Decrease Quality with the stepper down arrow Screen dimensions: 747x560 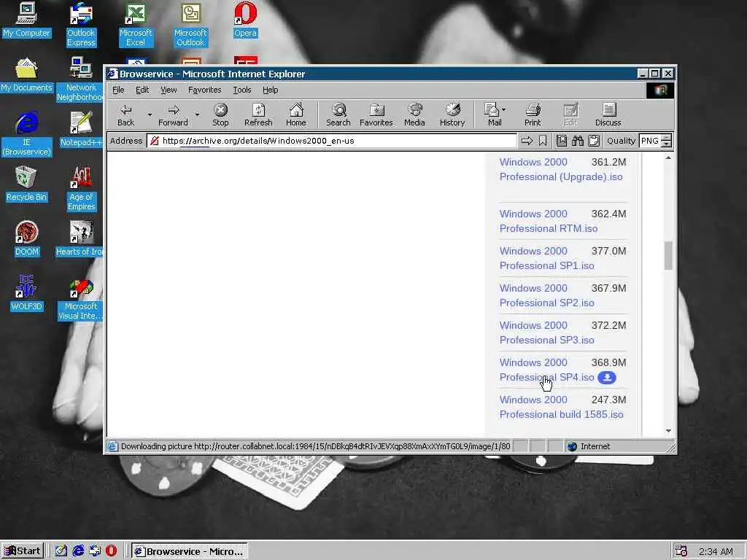pos(667,144)
